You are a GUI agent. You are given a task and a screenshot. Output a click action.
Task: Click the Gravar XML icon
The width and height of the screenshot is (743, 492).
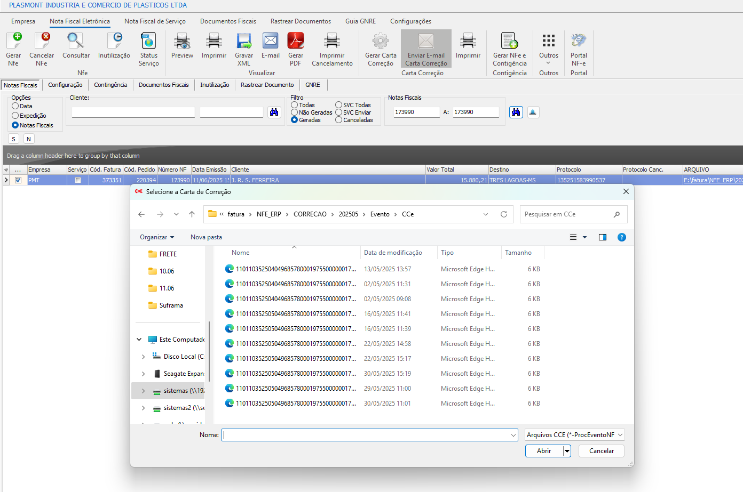click(244, 42)
